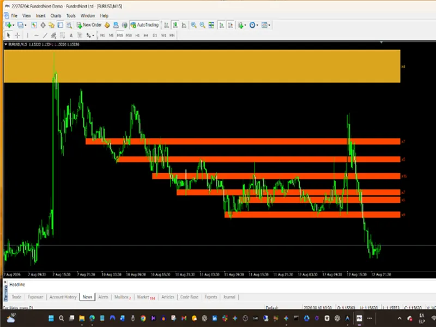Click the New Order button
Image resolution: width=436 pixels, height=327 pixels.
[89, 25]
